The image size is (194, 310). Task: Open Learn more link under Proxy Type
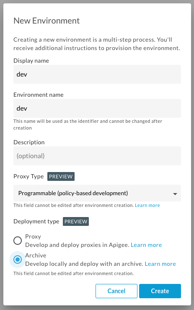(x=147, y=205)
